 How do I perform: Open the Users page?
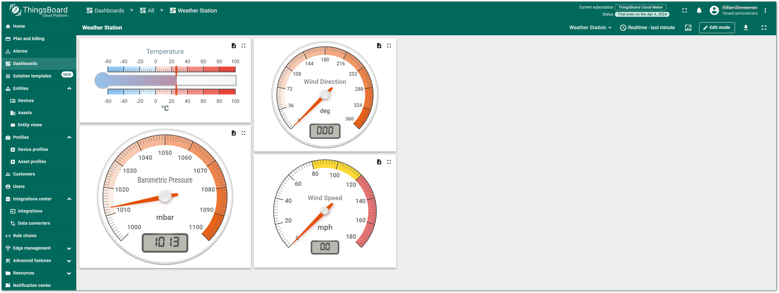pos(39,187)
